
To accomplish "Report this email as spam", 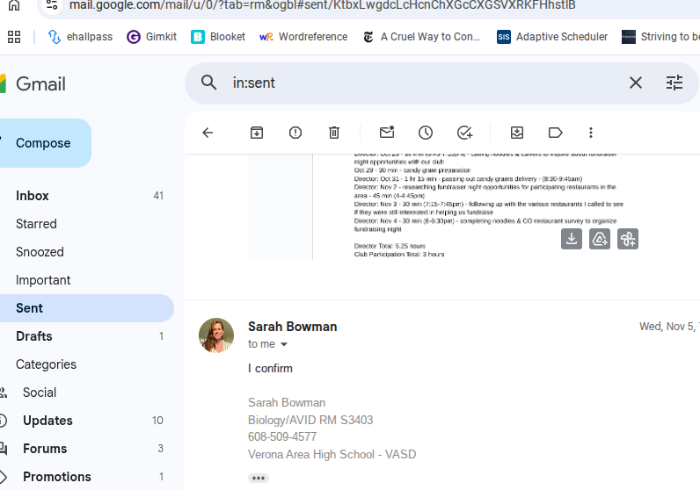I will pyautogui.click(x=295, y=133).
